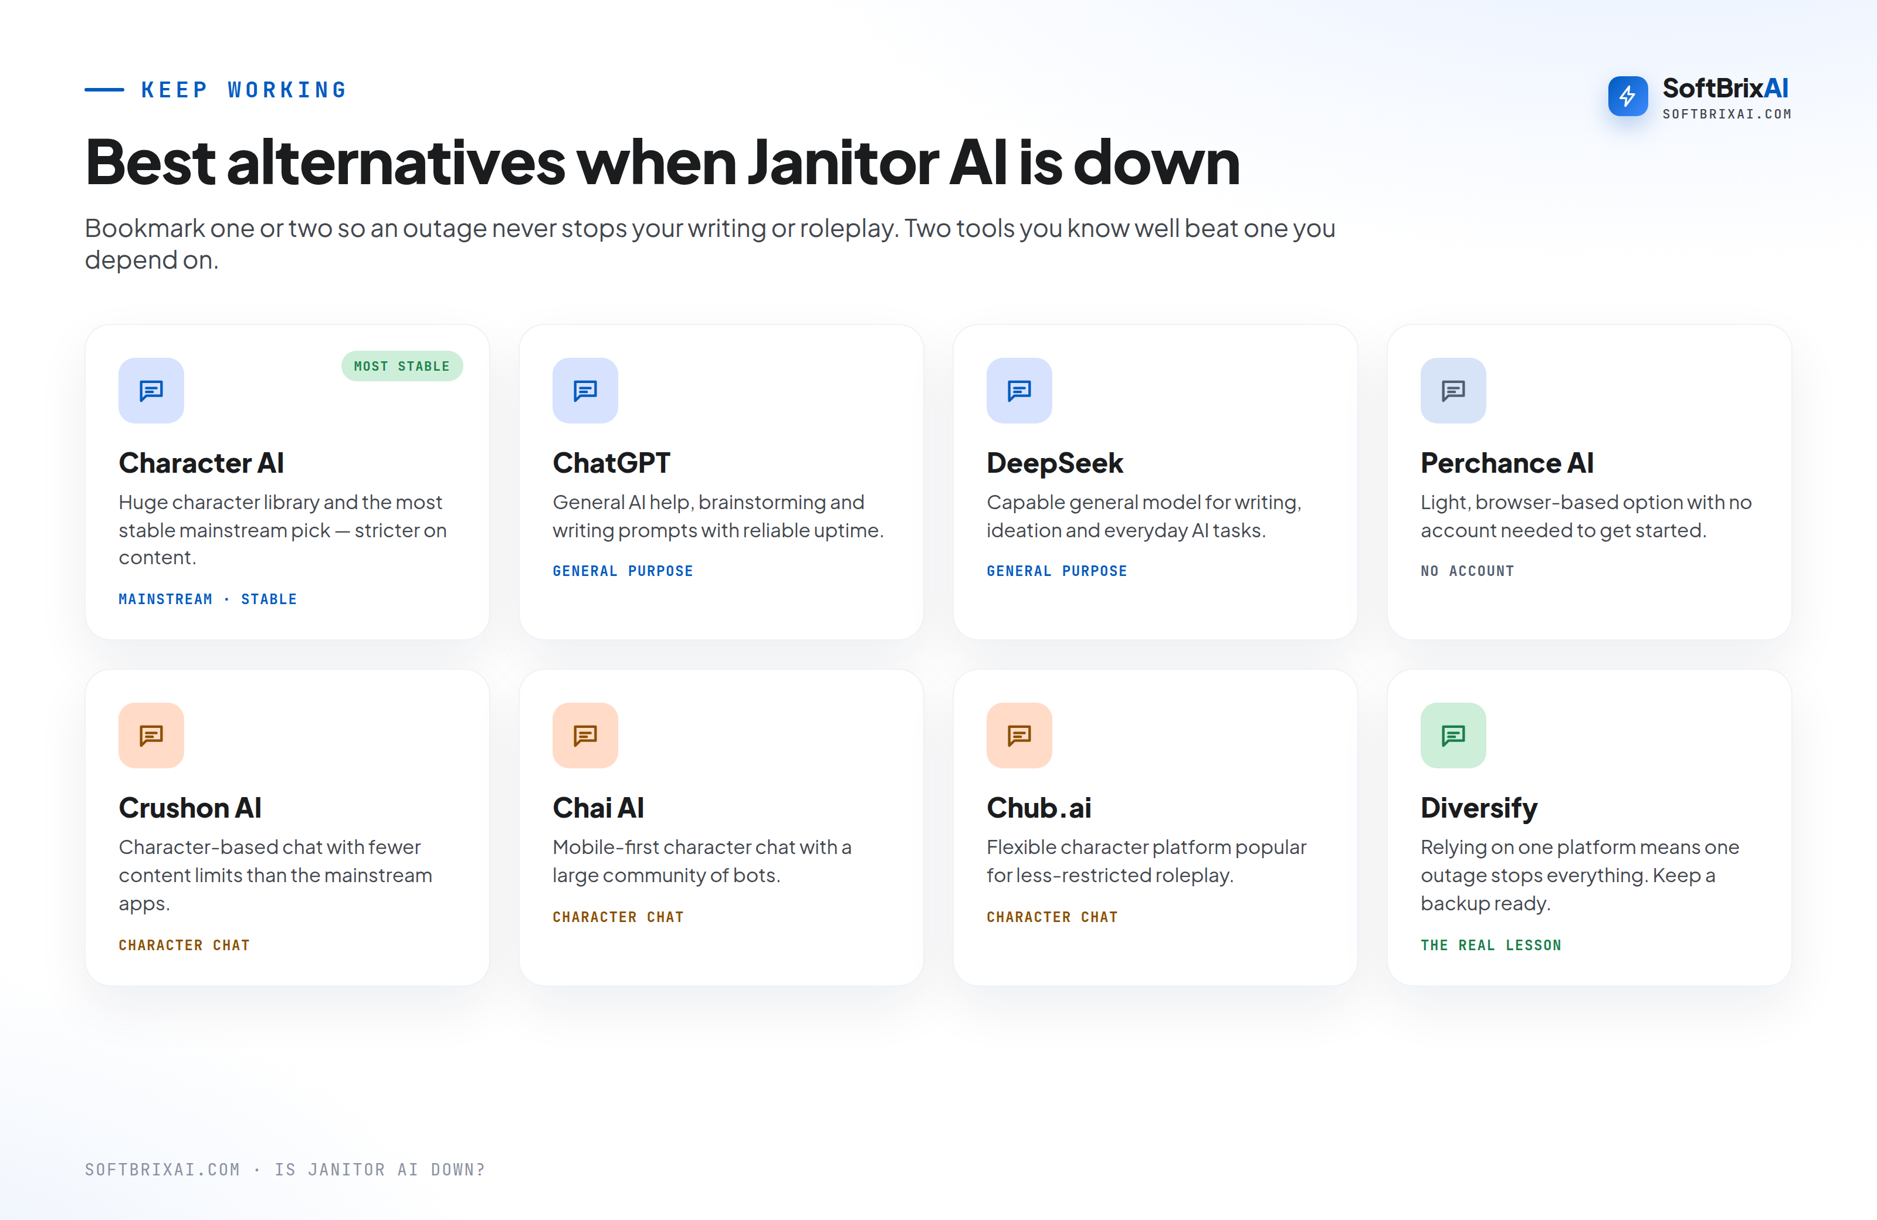Click the Crushon AI fewer content limits description
1877x1220 pixels.
pos(276,875)
